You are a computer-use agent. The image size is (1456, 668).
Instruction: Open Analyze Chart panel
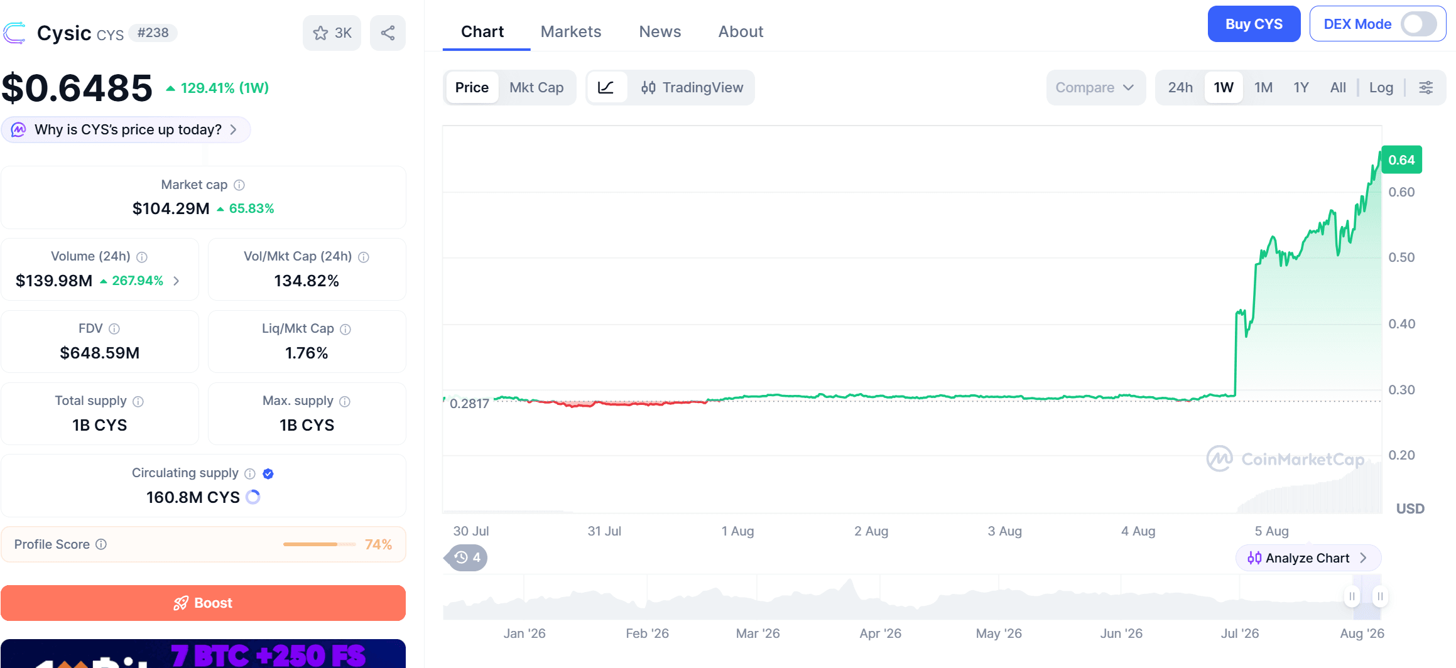tap(1308, 558)
